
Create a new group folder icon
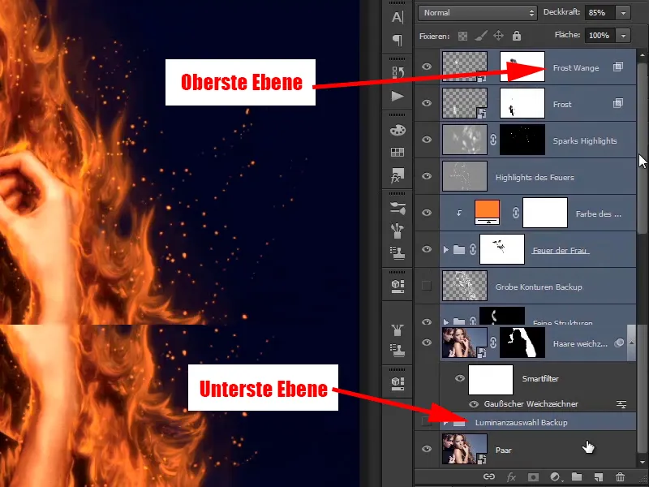(x=577, y=476)
